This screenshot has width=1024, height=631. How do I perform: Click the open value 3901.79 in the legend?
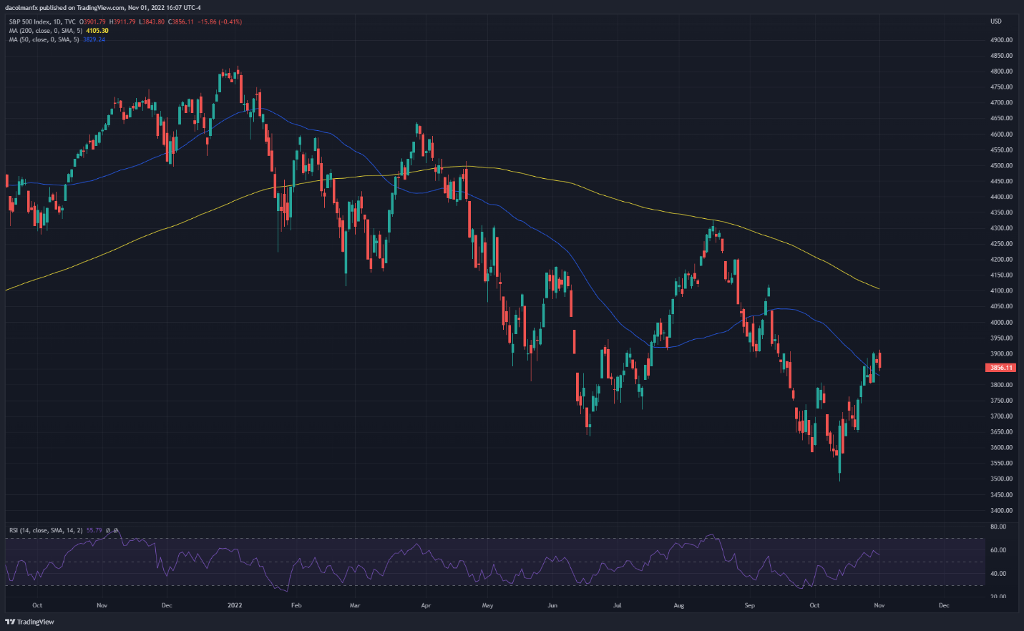click(94, 21)
